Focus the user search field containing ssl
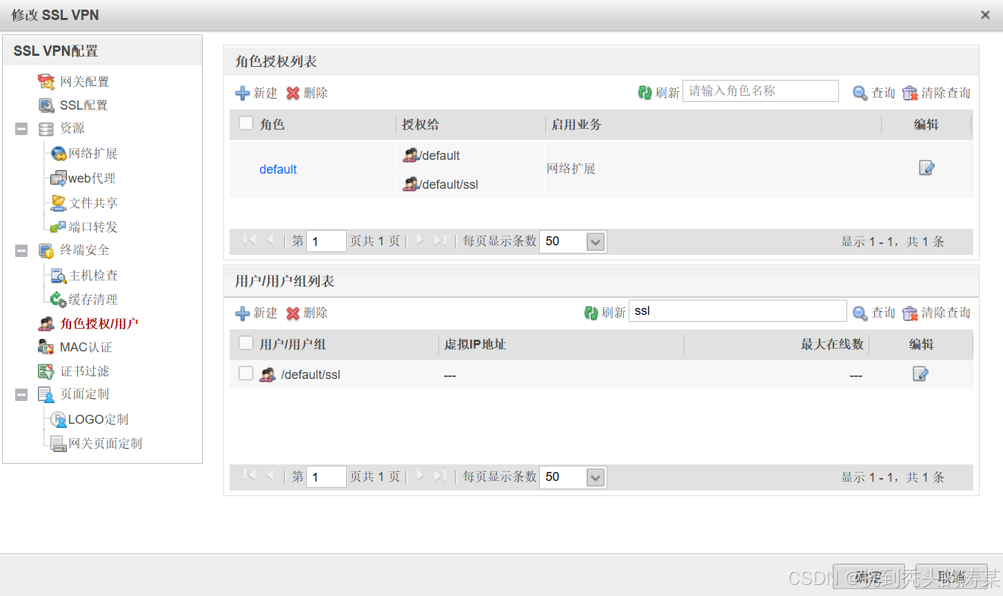1003x596 pixels. (x=738, y=311)
